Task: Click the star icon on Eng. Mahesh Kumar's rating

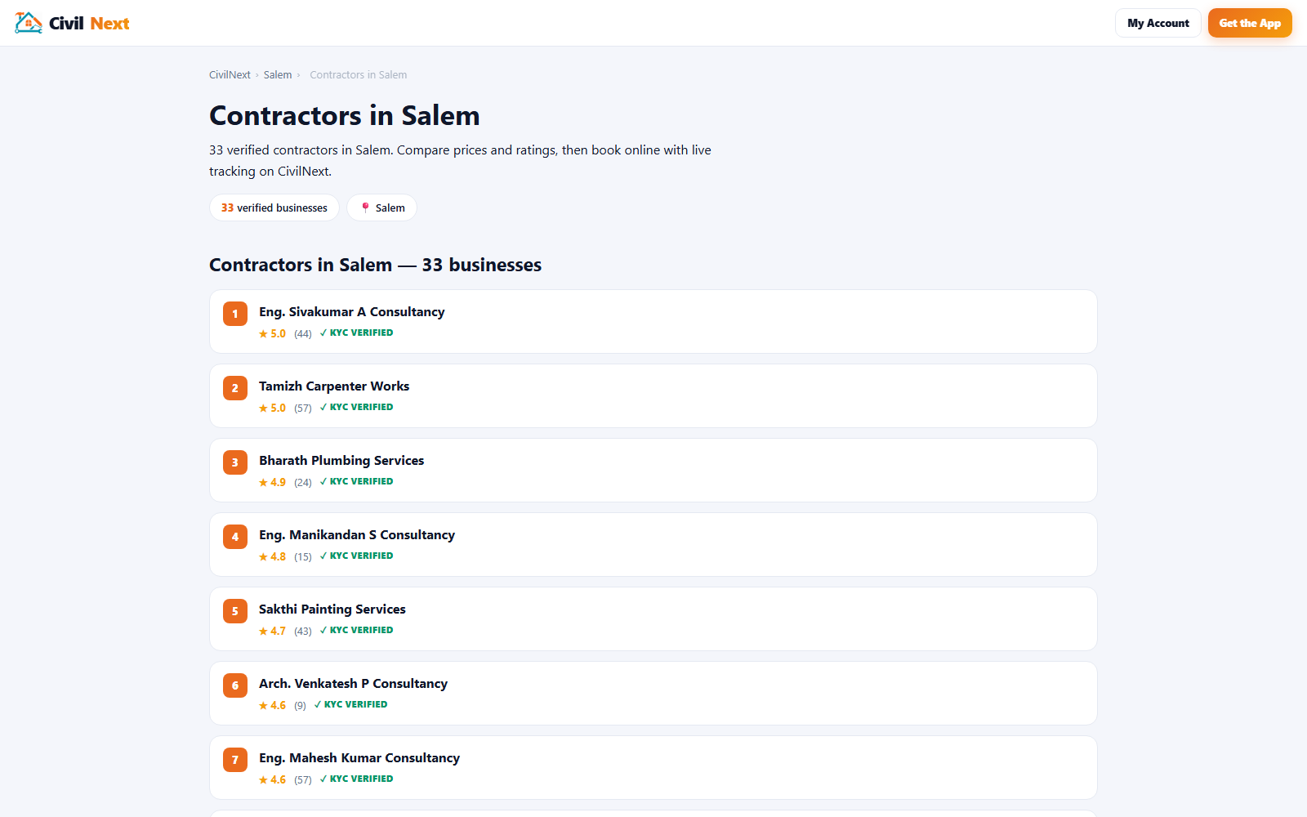Action: pos(263,779)
